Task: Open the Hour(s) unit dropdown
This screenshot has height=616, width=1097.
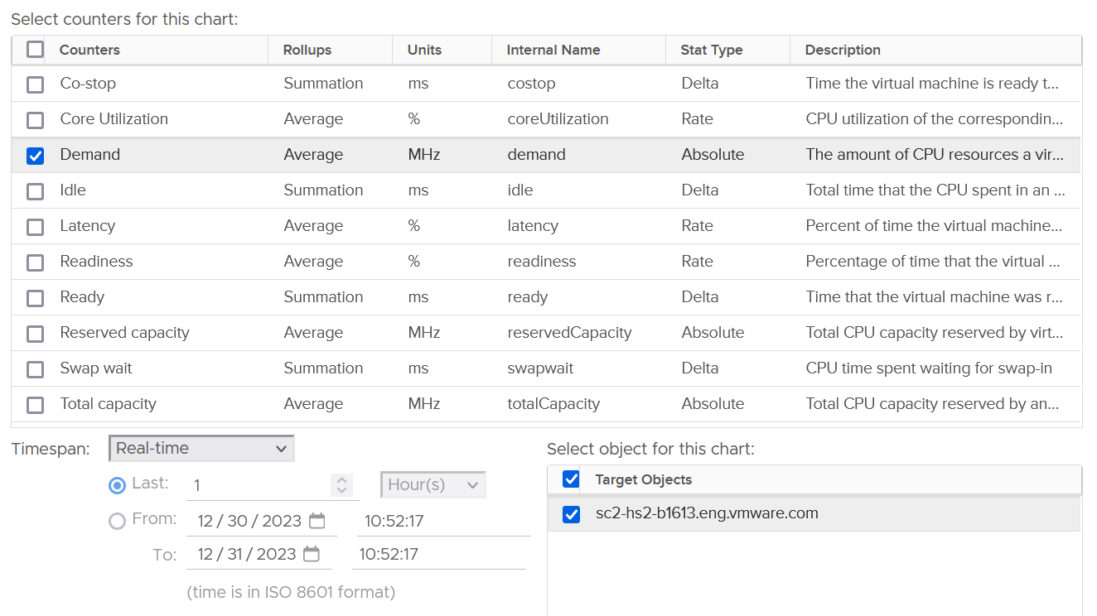Action: [x=433, y=485]
